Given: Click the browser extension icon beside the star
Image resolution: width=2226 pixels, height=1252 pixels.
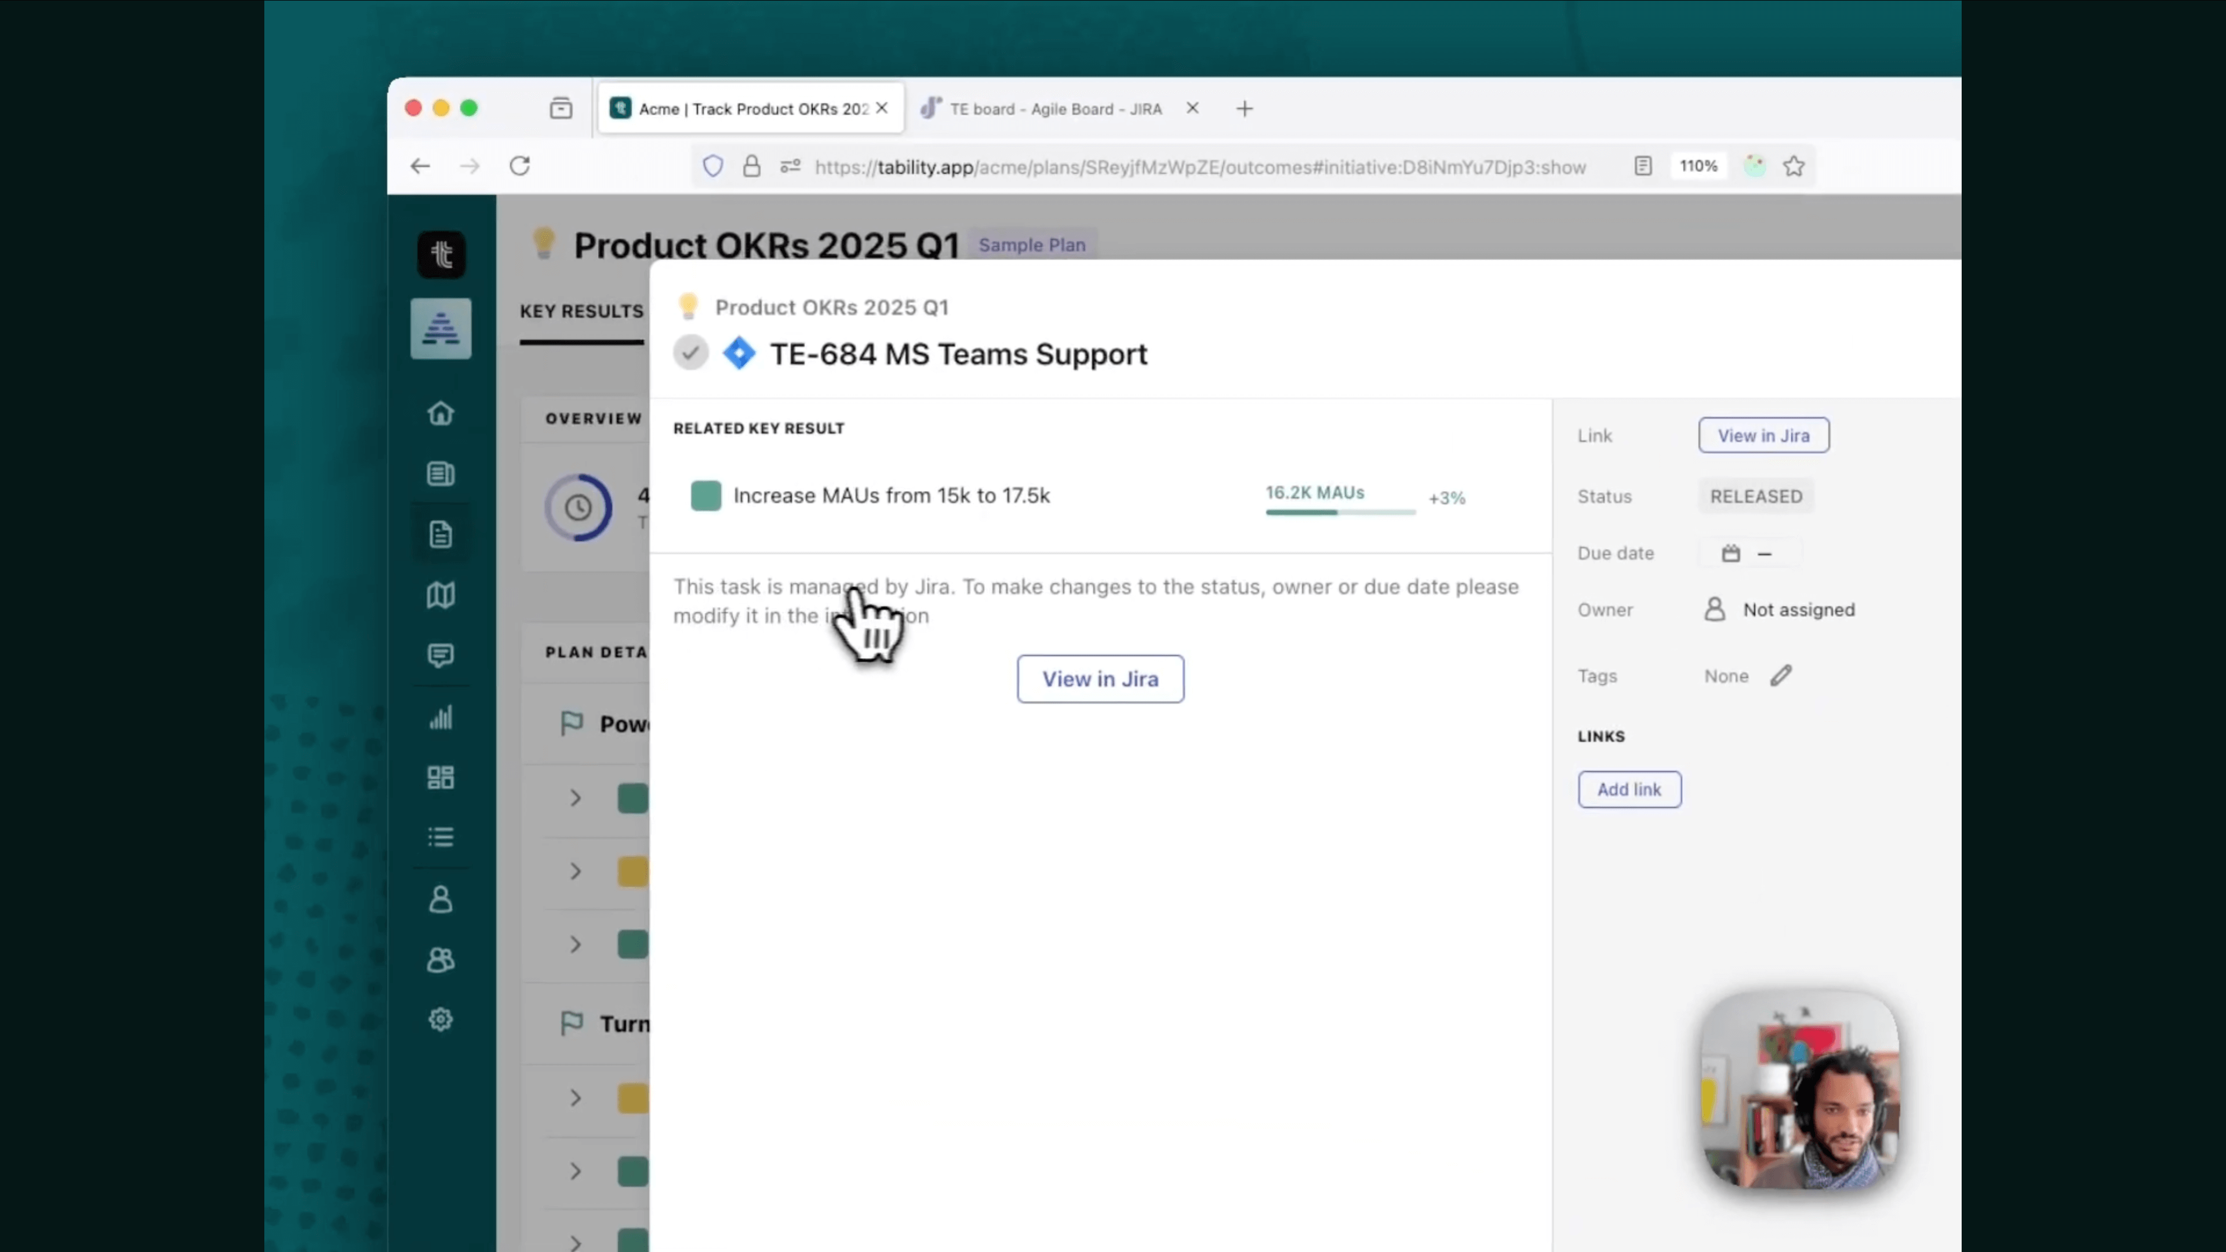Looking at the screenshot, I should click(x=1755, y=166).
